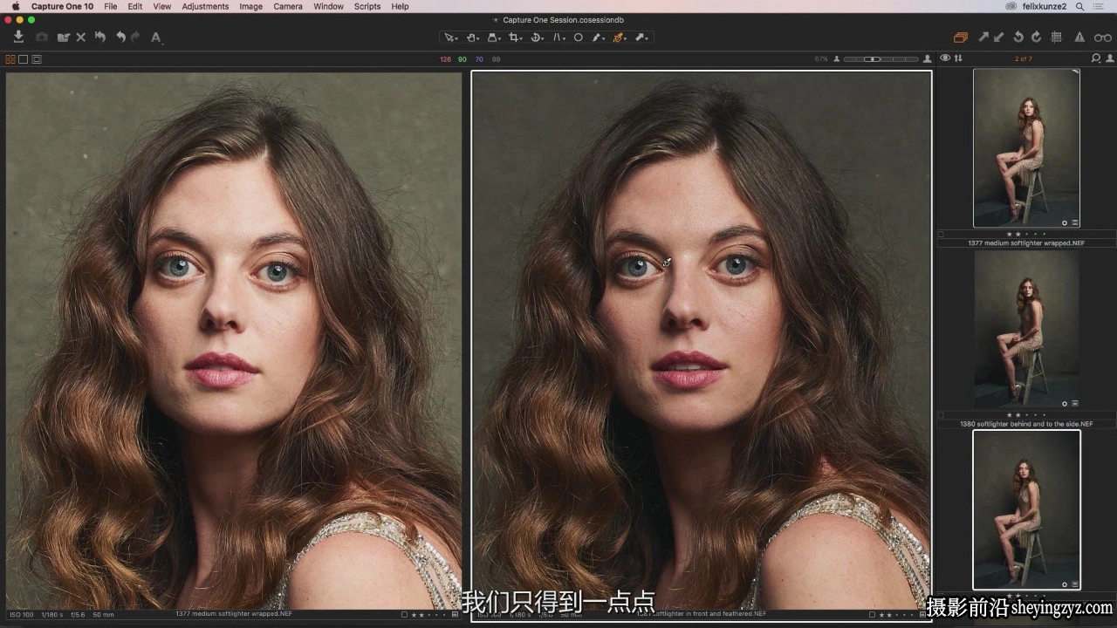Select the highlighted bottom seated-portrait thumbnail
This screenshot has width=1117, height=628.
(1026, 510)
